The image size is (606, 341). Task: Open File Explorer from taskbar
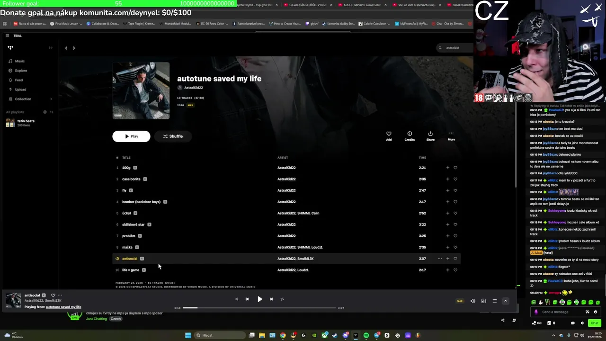click(262, 335)
